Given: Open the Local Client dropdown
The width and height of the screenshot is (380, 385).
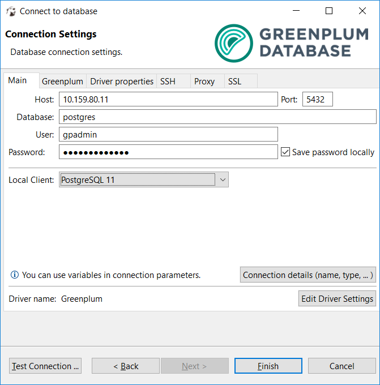Looking at the screenshot, I should pyautogui.click(x=144, y=179).
